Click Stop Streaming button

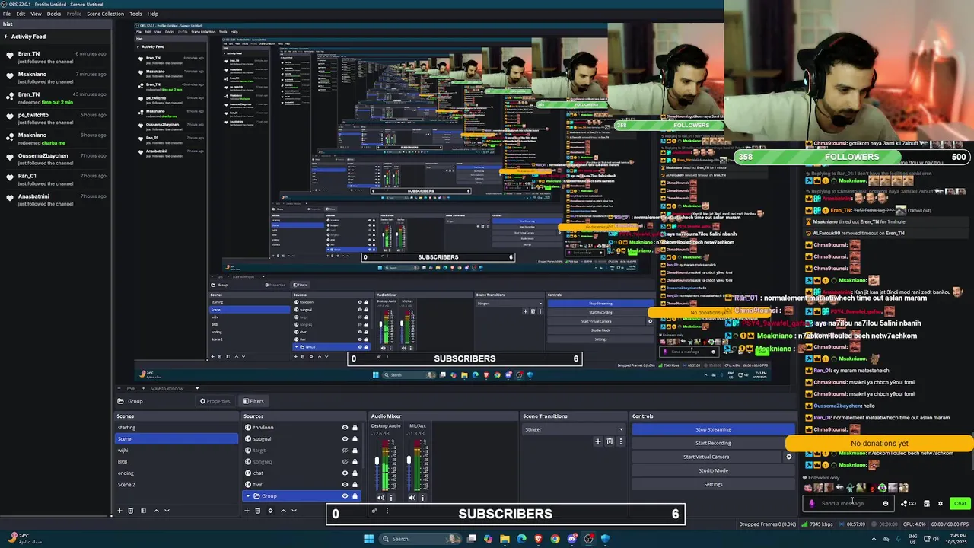tap(713, 429)
